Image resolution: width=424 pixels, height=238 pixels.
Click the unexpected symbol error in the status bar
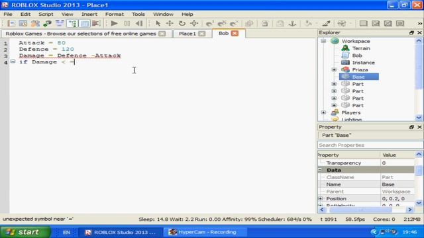38,219
